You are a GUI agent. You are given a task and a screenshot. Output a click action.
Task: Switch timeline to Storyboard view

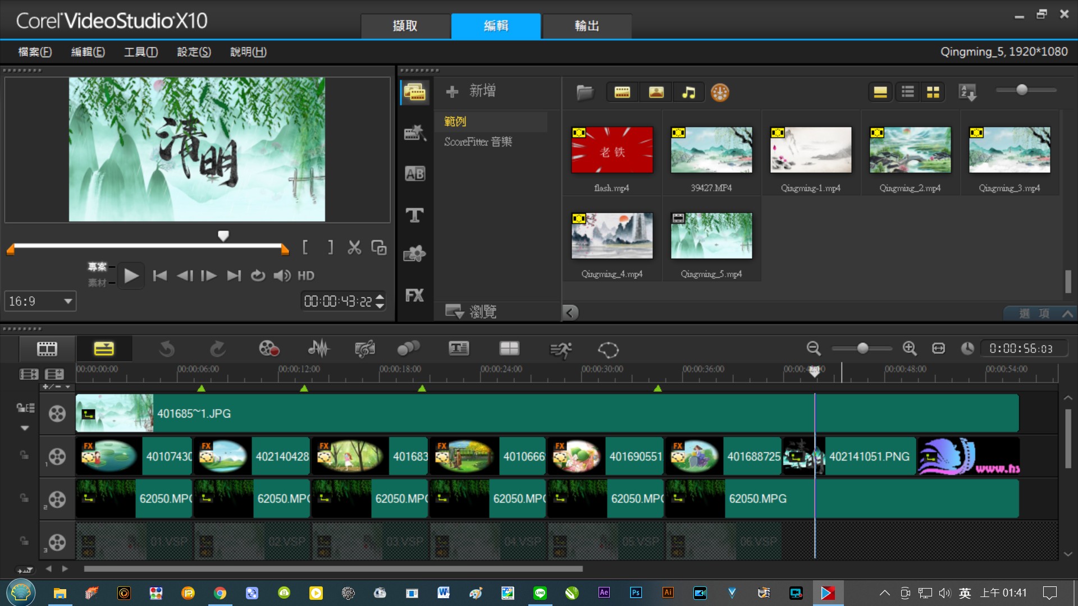(47, 349)
